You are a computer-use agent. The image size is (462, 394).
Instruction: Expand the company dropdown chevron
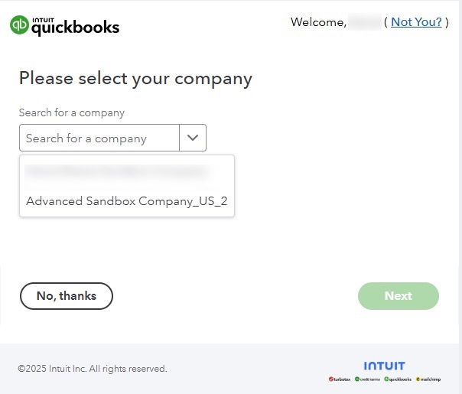(x=193, y=138)
